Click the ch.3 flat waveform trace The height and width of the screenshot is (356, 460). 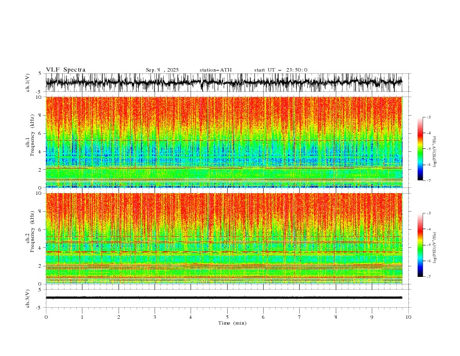tap(224, 298)
